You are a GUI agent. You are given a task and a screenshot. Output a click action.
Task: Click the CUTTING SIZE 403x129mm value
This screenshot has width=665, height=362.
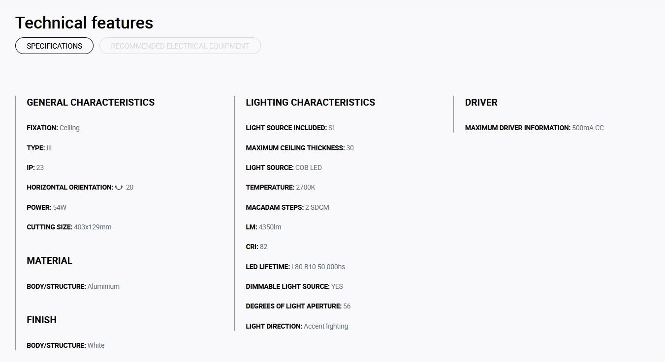click(x=93, y=227)
